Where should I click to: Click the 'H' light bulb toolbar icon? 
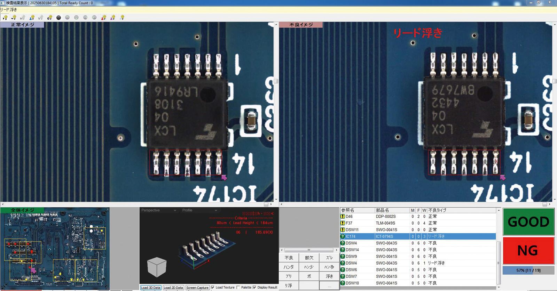(23, 17)
